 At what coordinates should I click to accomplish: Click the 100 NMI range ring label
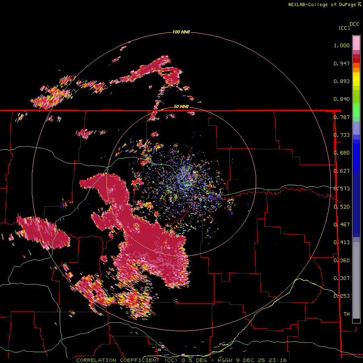coord(181,32)
